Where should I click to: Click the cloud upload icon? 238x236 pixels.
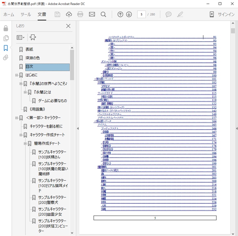tap(69, 14)
